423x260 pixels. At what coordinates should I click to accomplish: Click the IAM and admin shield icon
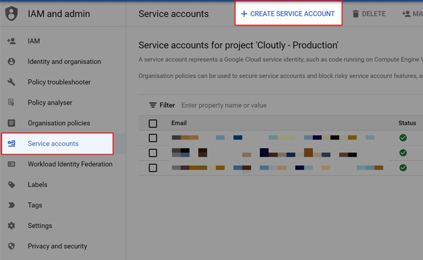pos(12,14)
